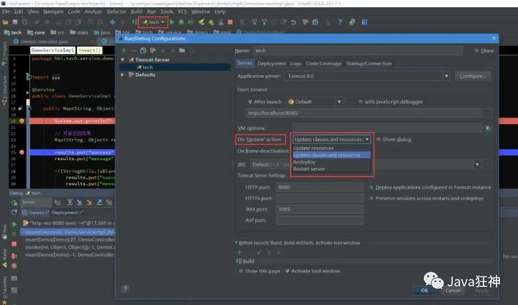This screenshot has height=305, width=518.
Task: Start debugging with the green bug icon
Action: [181, 22]
